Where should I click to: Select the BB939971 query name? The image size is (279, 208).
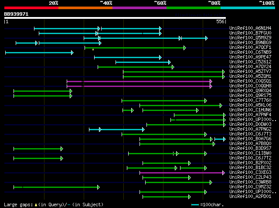click(17, 14)
